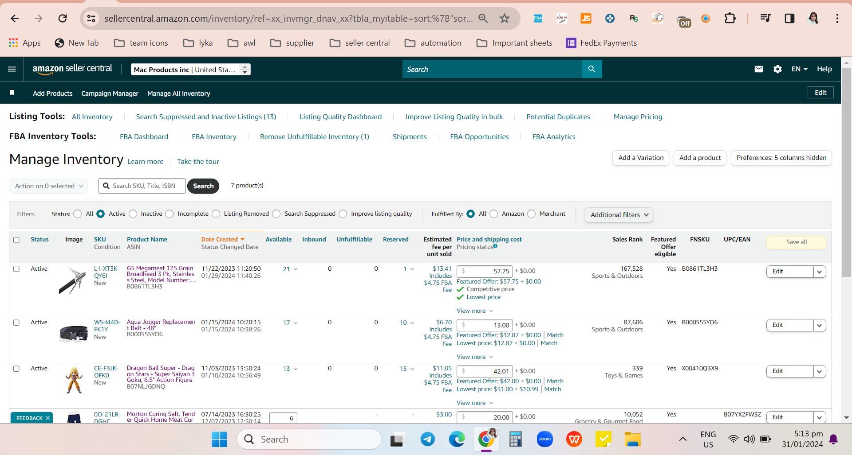
Task: Tick the select-all checkbox in table header
Action: [x=16, y=240]
